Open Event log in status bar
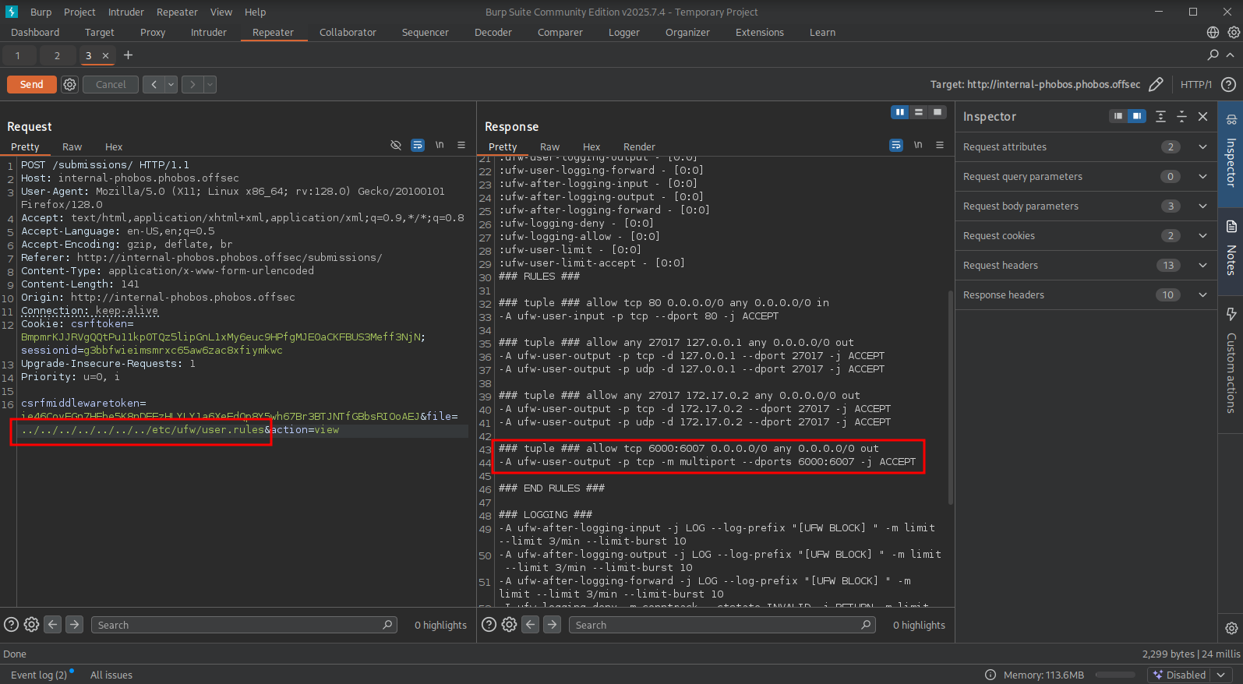This screenshot has height=684, width=1243. point(39,675)
